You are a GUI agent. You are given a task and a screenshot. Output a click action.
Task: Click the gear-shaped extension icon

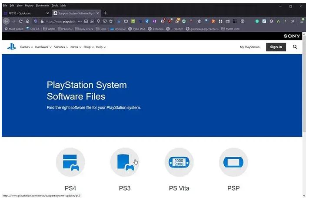pos(199,21)
